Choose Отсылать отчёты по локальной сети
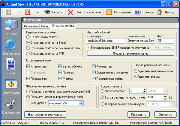The height and width of the screenshot is (126, 180). 28,48
